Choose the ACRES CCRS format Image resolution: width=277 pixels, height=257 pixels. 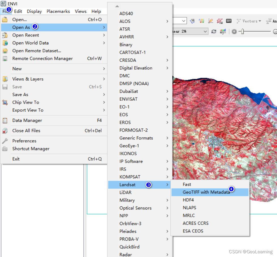coord(210,223)
